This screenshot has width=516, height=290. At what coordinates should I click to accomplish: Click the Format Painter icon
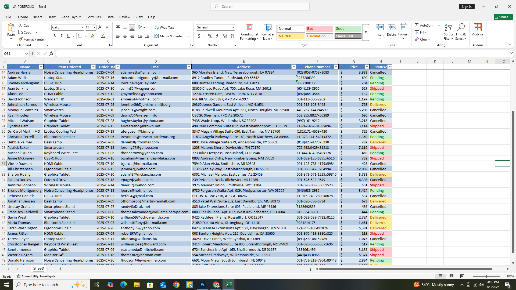(20, 39)
